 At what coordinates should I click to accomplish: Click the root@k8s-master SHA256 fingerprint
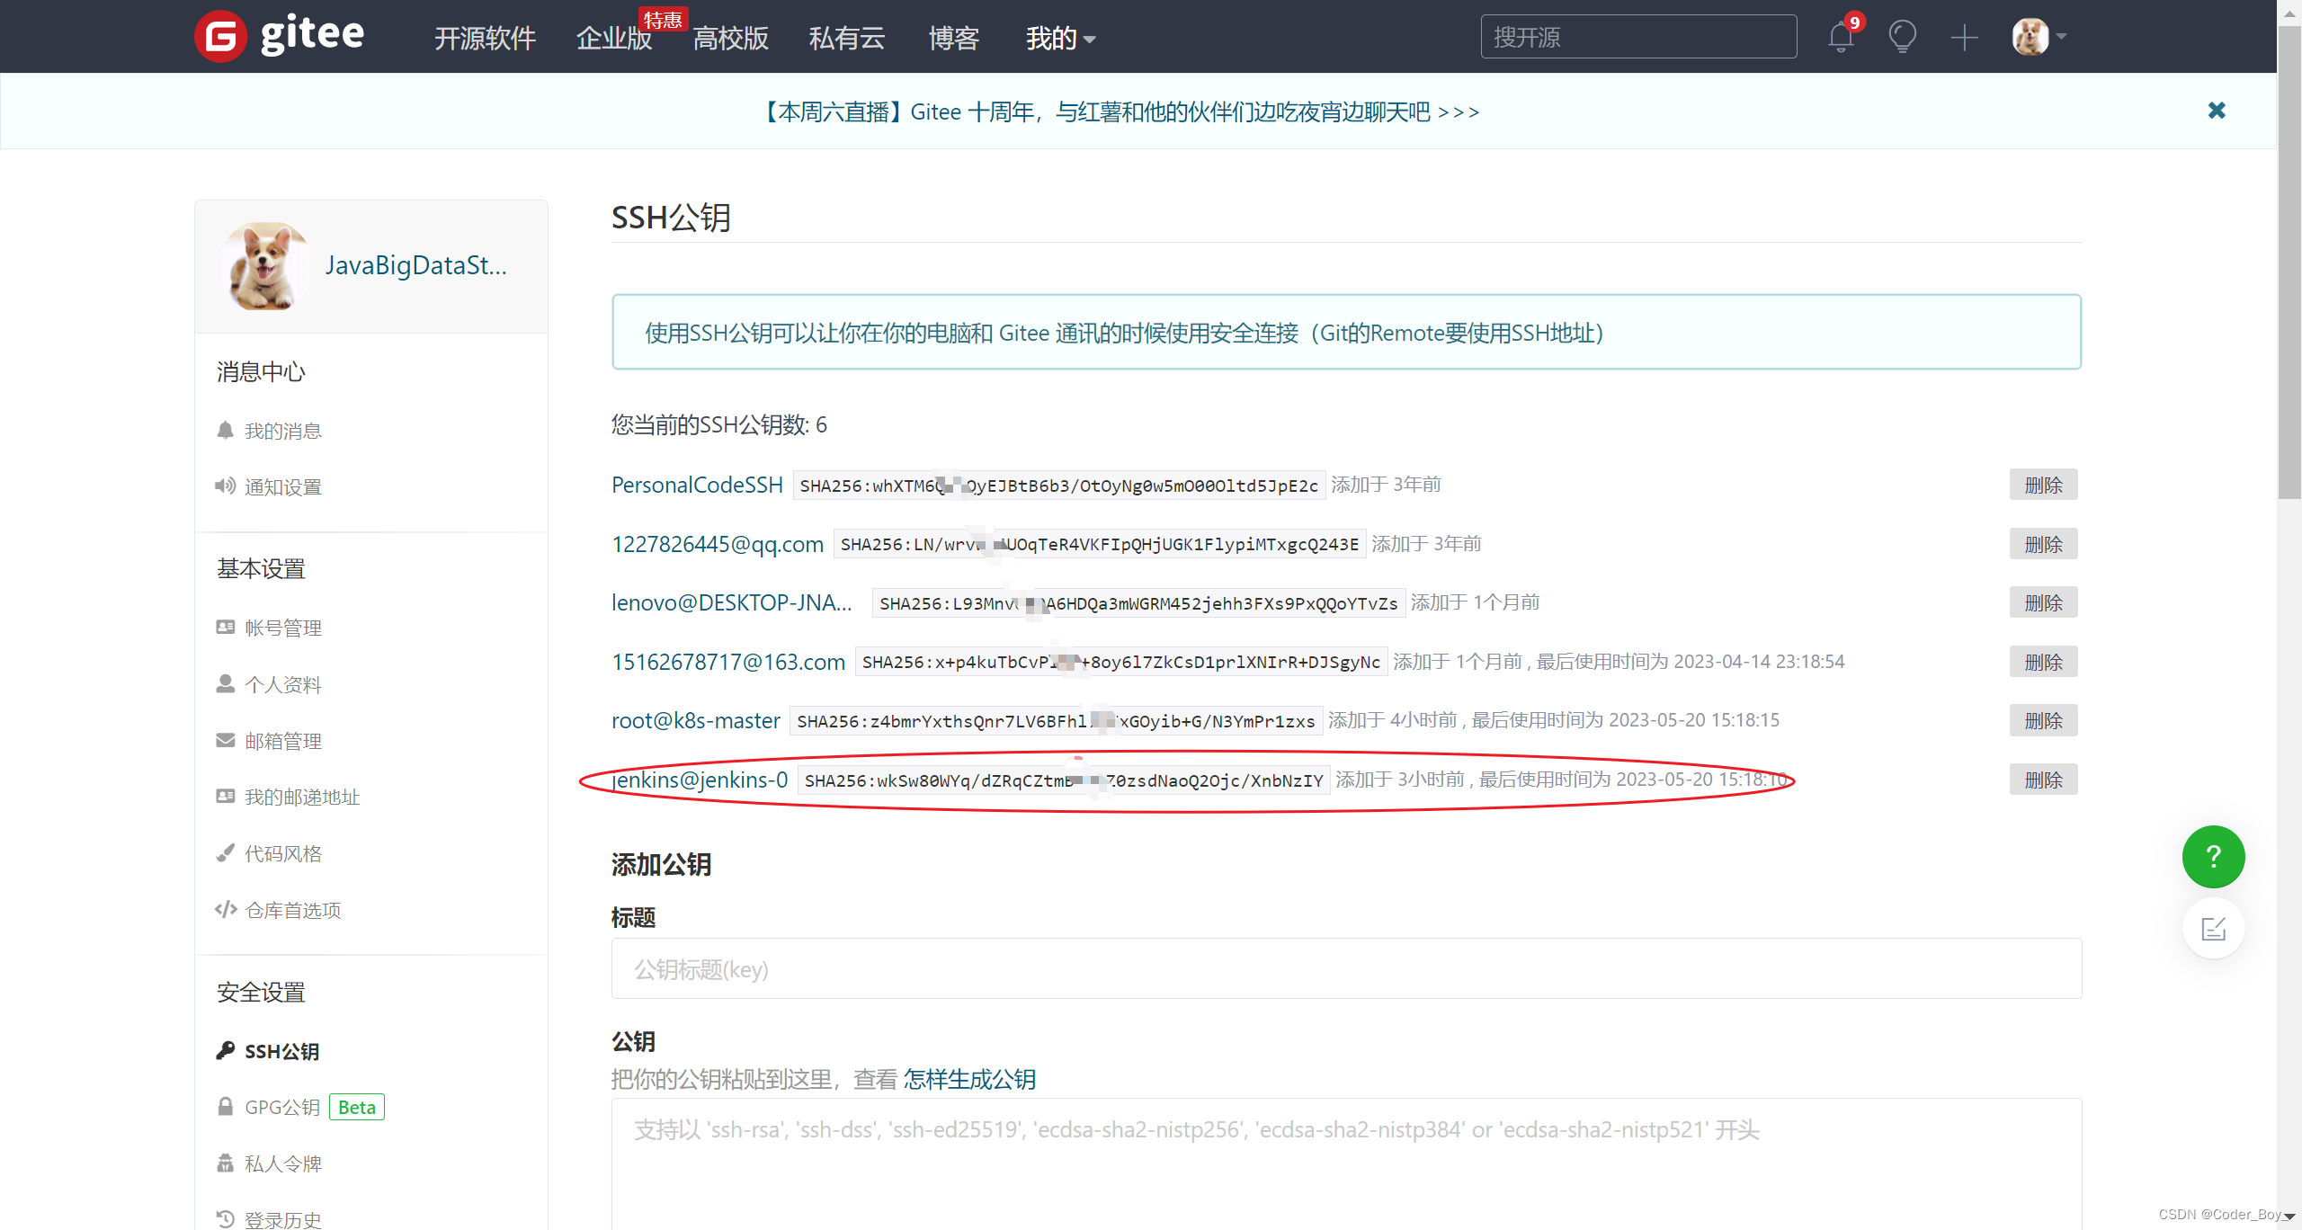tap(1056, 721)
